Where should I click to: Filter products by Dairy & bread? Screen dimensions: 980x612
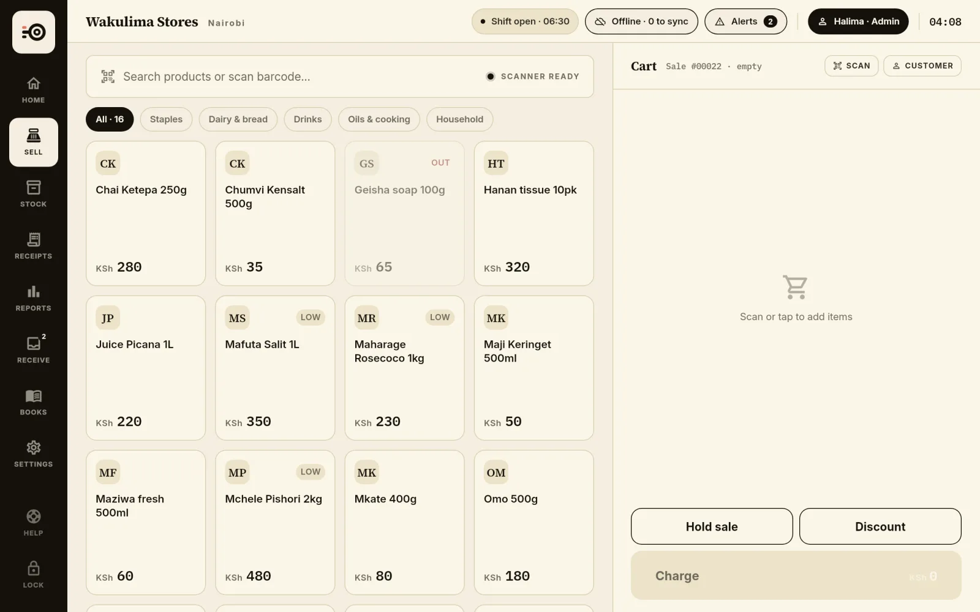[x=238, y=119]
